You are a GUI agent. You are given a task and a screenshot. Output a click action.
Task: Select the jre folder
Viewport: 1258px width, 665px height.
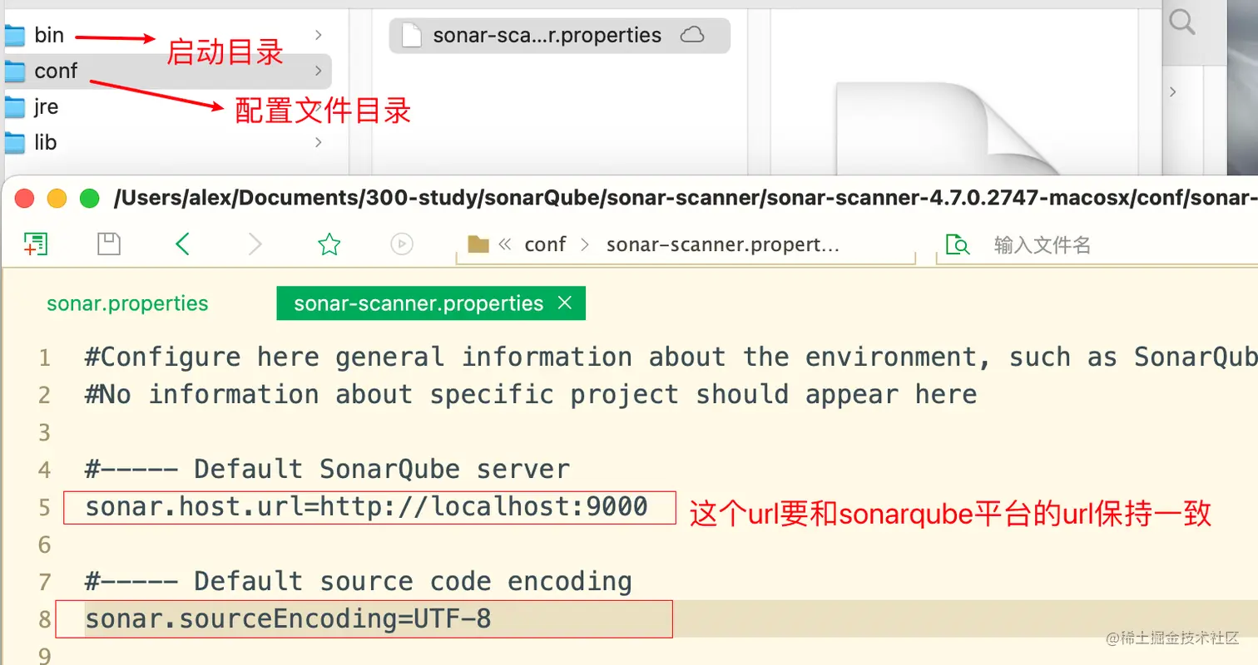[47, 107]
